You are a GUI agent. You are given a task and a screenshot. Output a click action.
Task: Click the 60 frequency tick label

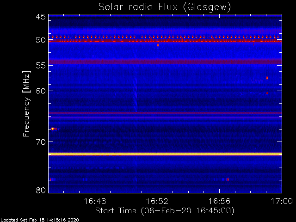pos(41,91)
